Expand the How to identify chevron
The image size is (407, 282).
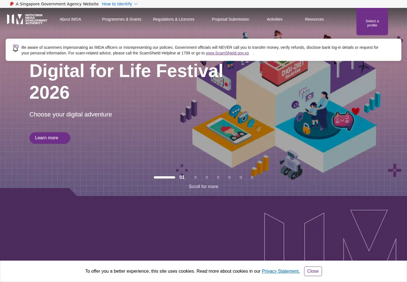point(136,4)
